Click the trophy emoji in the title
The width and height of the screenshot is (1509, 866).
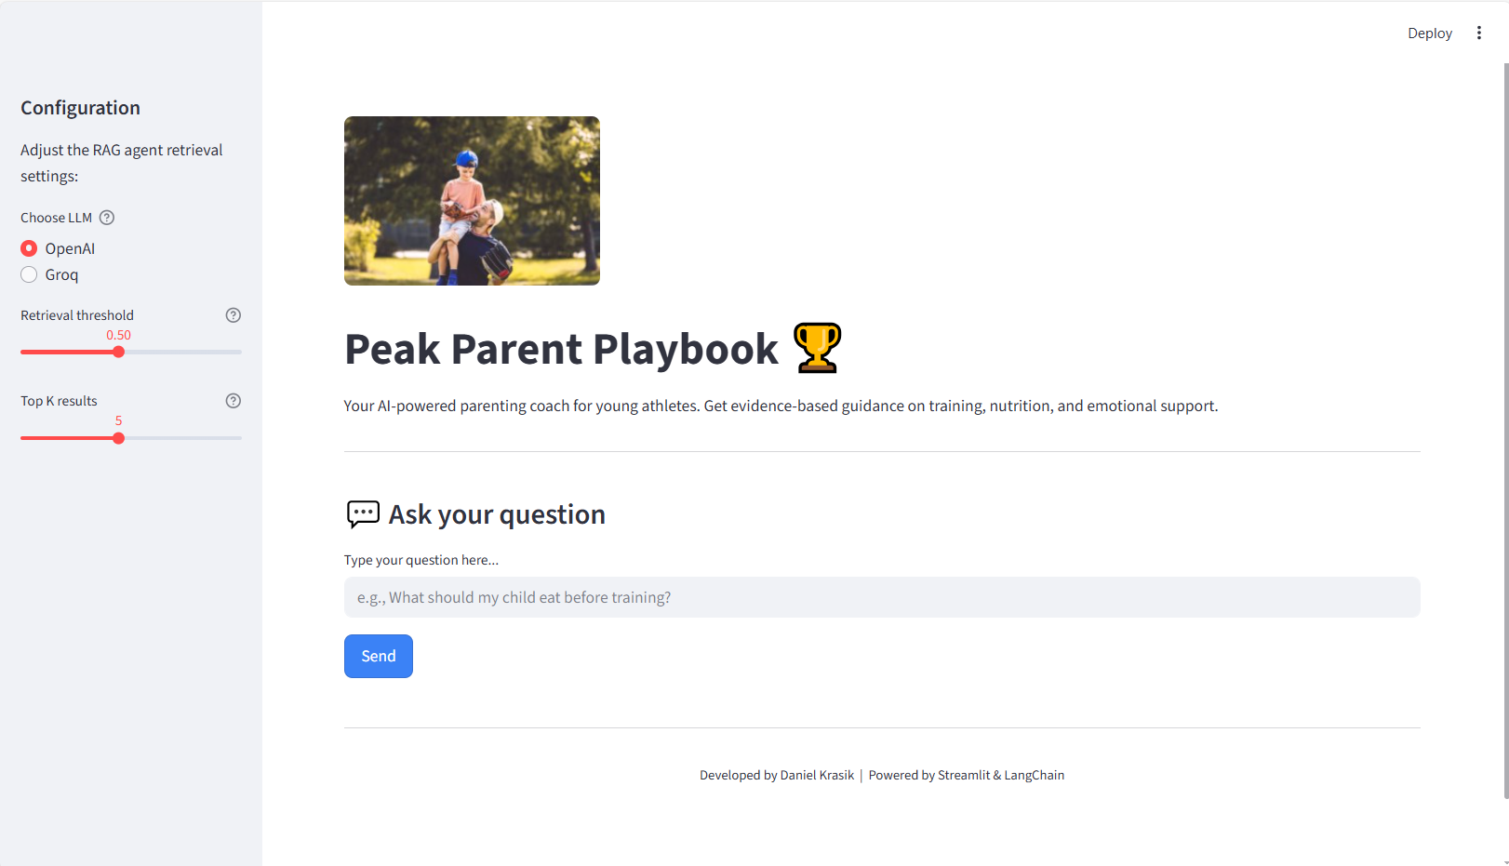coord(817,348)
